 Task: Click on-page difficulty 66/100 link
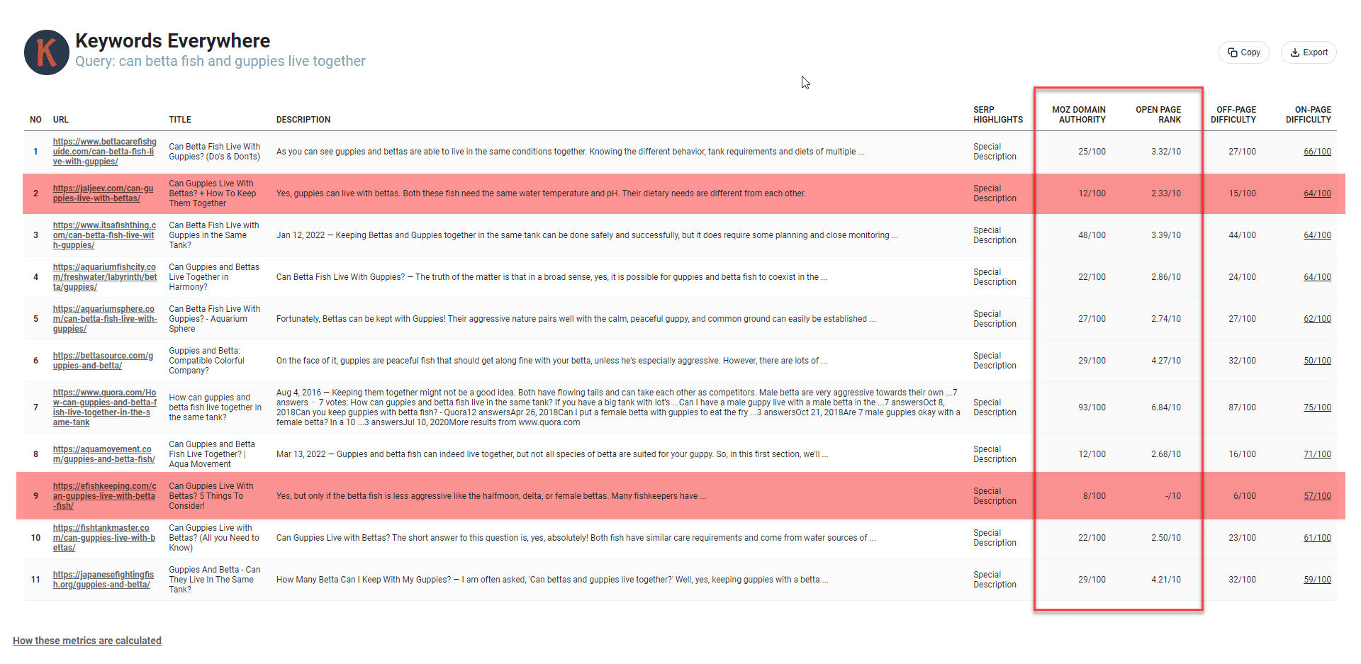tap(1317, 152)
